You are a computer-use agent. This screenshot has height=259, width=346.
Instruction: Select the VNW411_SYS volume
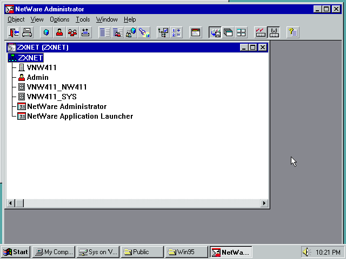tap(52, 97)
